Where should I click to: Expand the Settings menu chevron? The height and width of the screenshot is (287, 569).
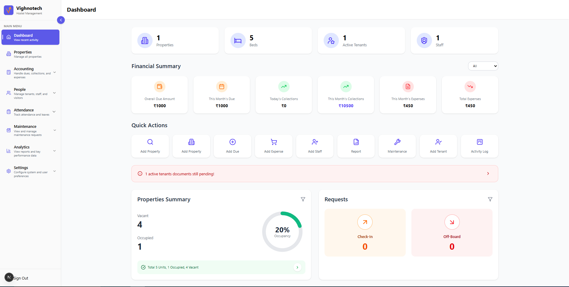pos(55,171)
